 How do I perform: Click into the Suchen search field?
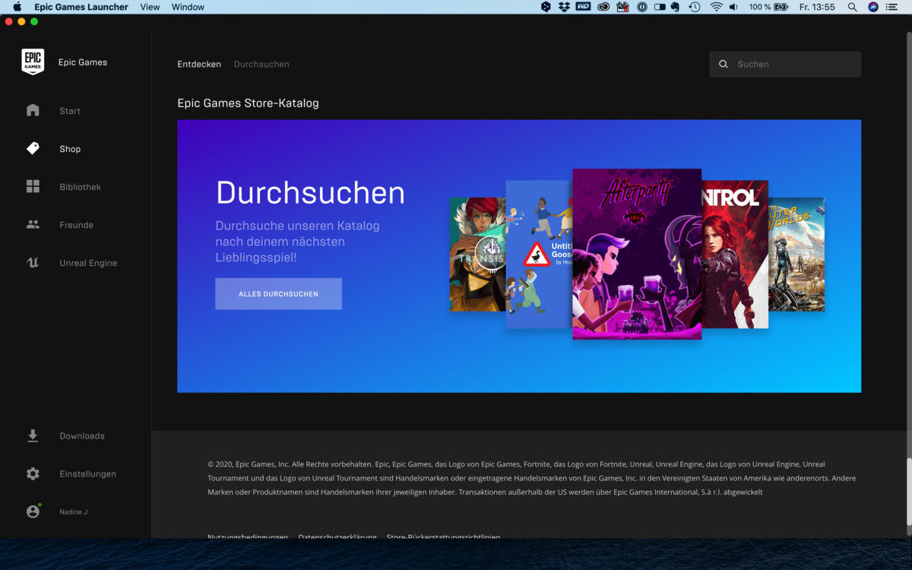[785, 64]
